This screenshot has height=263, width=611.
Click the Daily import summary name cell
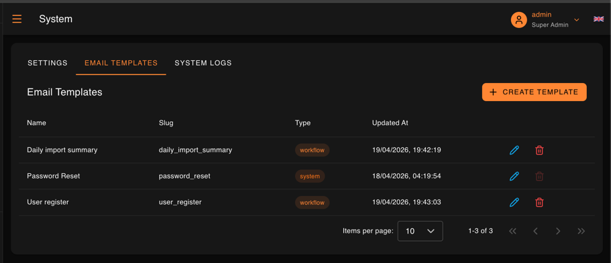(x=62, y=150)
